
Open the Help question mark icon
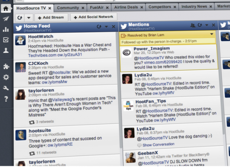tap(6, 99)
